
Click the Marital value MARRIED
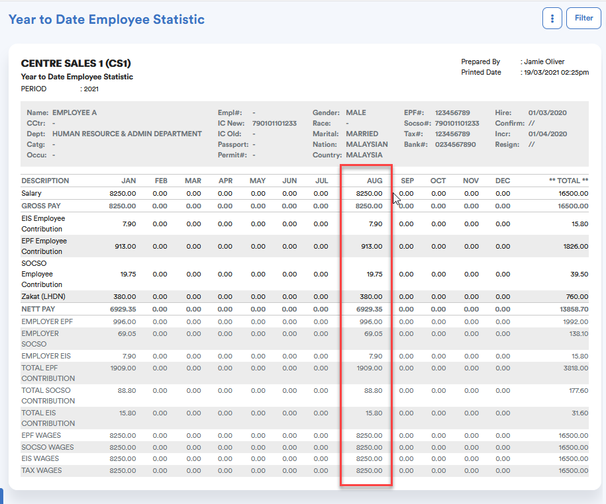(362, 134)
